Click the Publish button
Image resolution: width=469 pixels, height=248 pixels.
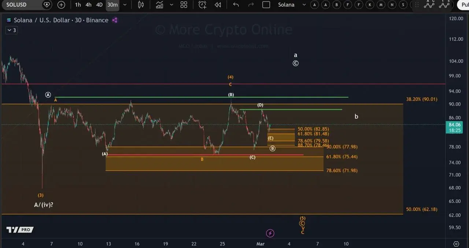(x=464, y=5)
